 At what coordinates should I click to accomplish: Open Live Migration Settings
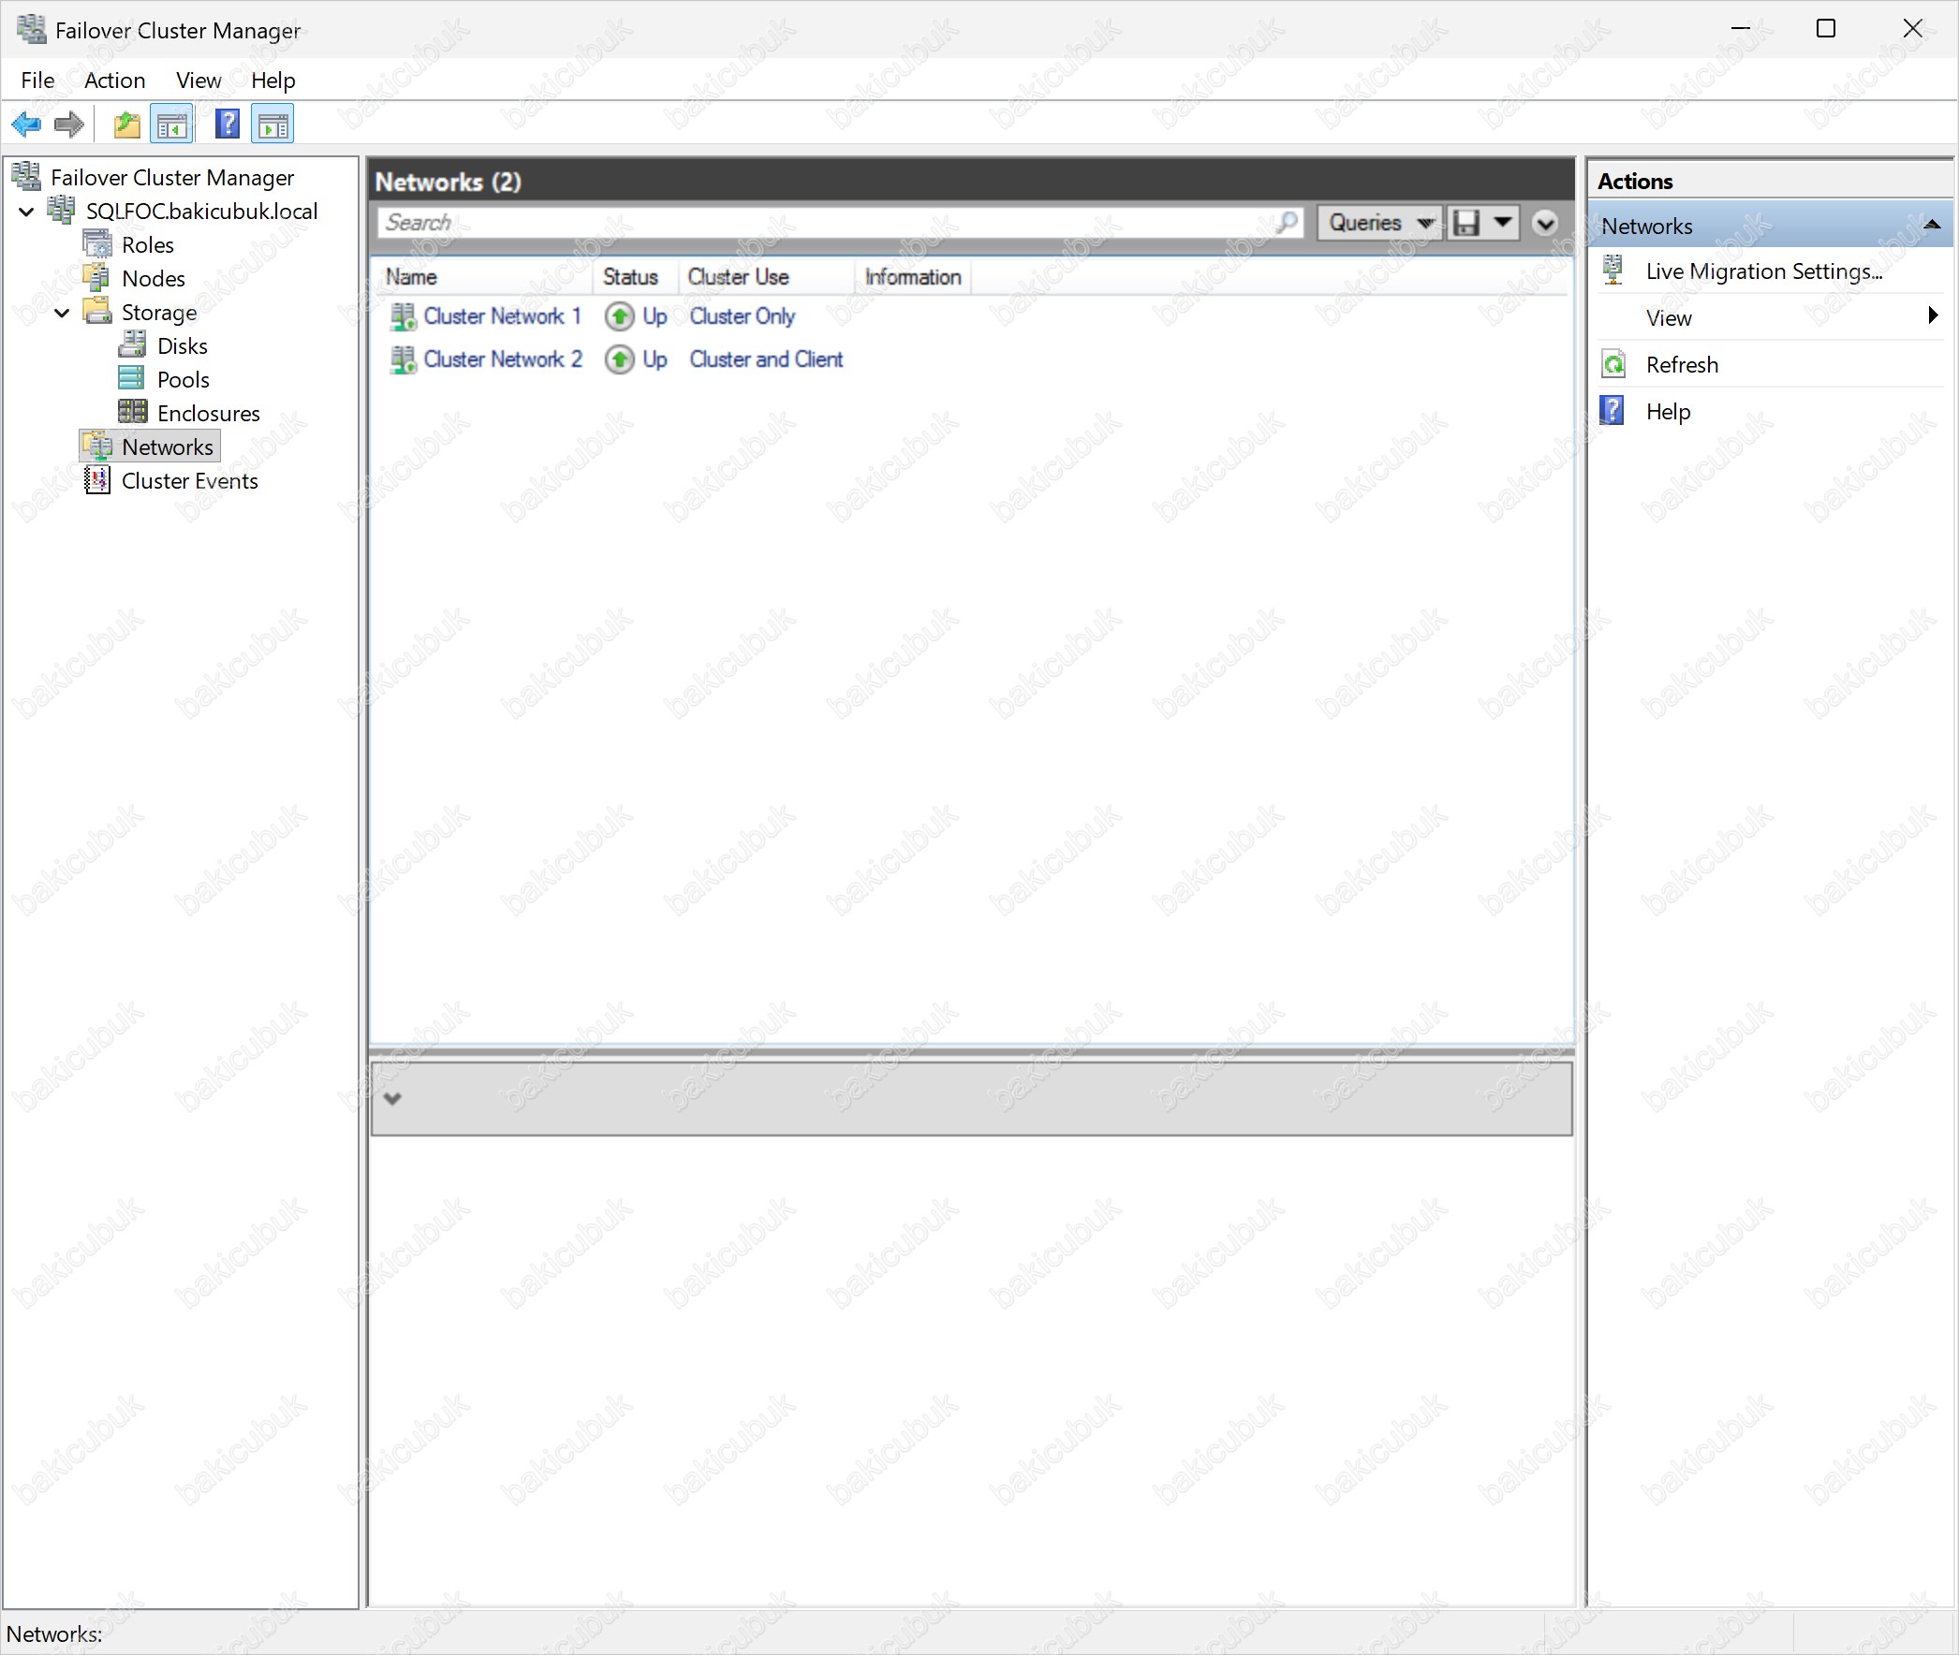click(1762, 271)
